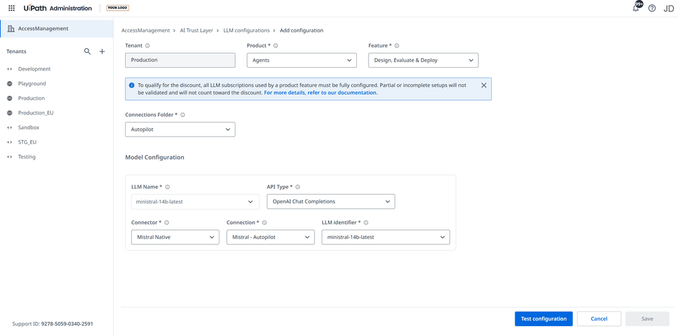
Task: Show info tooltip next to API Type
Action: click(x=298, y=187)
